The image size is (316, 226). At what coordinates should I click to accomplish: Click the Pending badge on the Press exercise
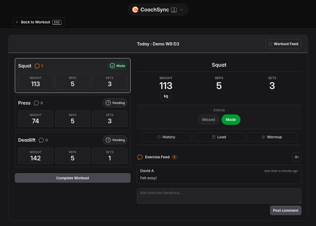(115, 103)
